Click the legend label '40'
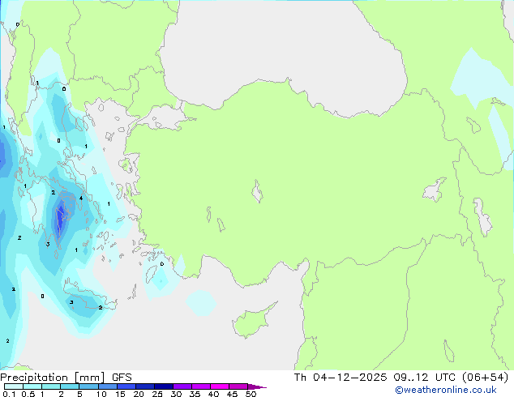Screen dimensions: 514x397 pos(213,394)
